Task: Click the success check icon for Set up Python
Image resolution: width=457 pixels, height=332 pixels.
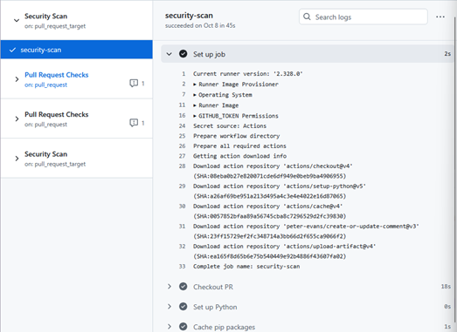Action: (x=183, y=307)
